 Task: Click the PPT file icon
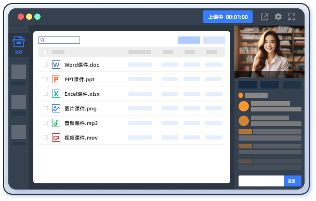[56, 79]
